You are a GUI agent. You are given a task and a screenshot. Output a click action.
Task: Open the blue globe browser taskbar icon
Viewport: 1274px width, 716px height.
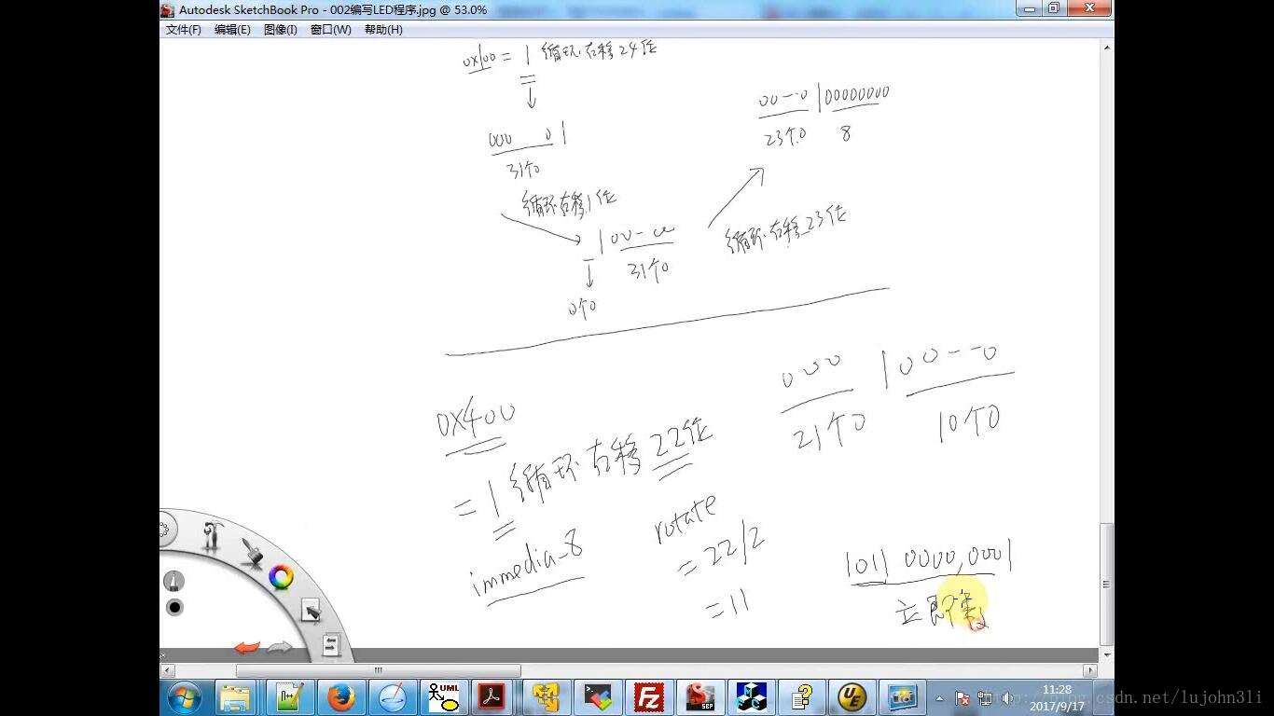point(392,697)
